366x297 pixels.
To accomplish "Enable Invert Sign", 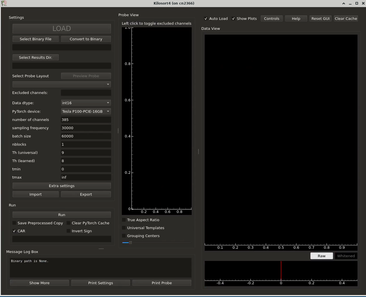I will point(68,231).
